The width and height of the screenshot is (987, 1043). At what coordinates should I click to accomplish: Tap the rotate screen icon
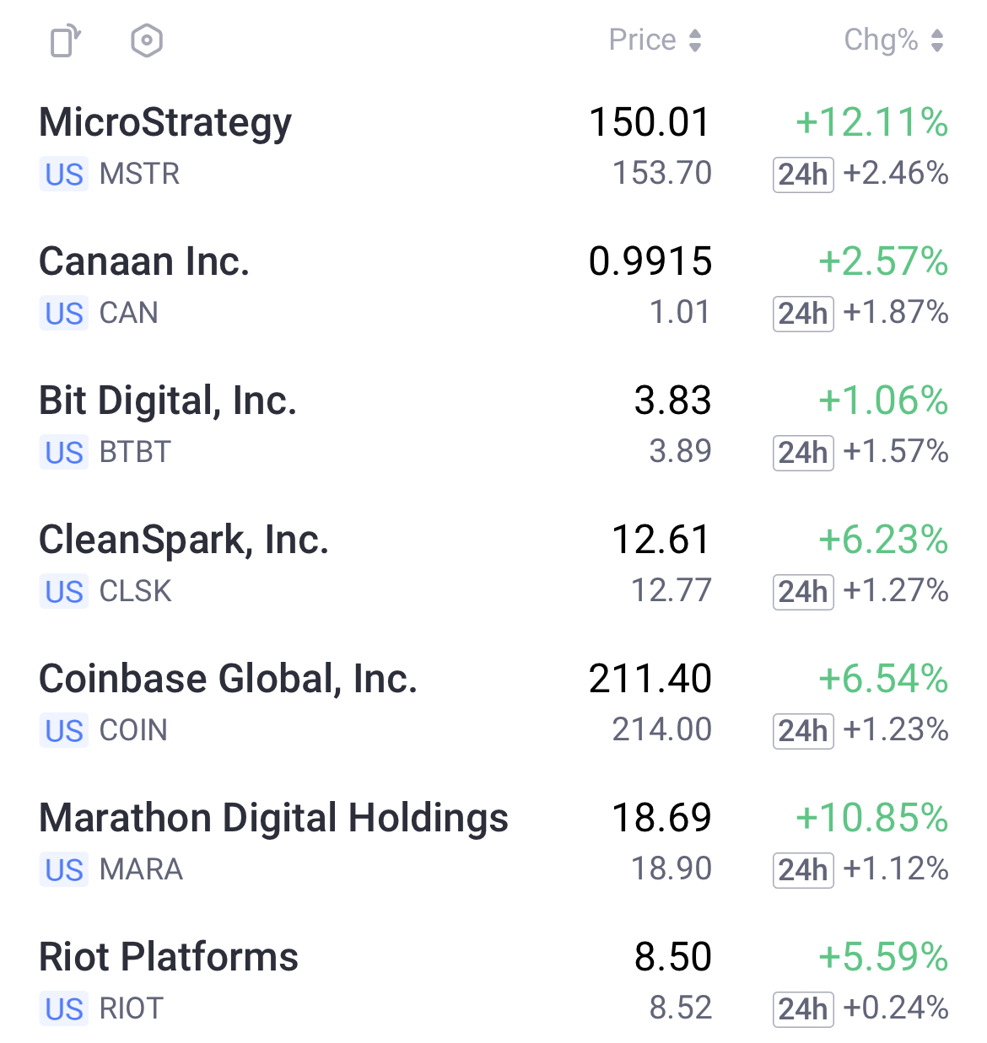pyautogui.click(x=66, y=40)
